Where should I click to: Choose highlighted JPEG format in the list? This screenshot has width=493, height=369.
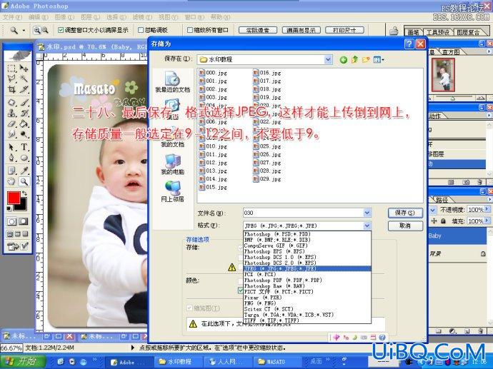(307, 268)
